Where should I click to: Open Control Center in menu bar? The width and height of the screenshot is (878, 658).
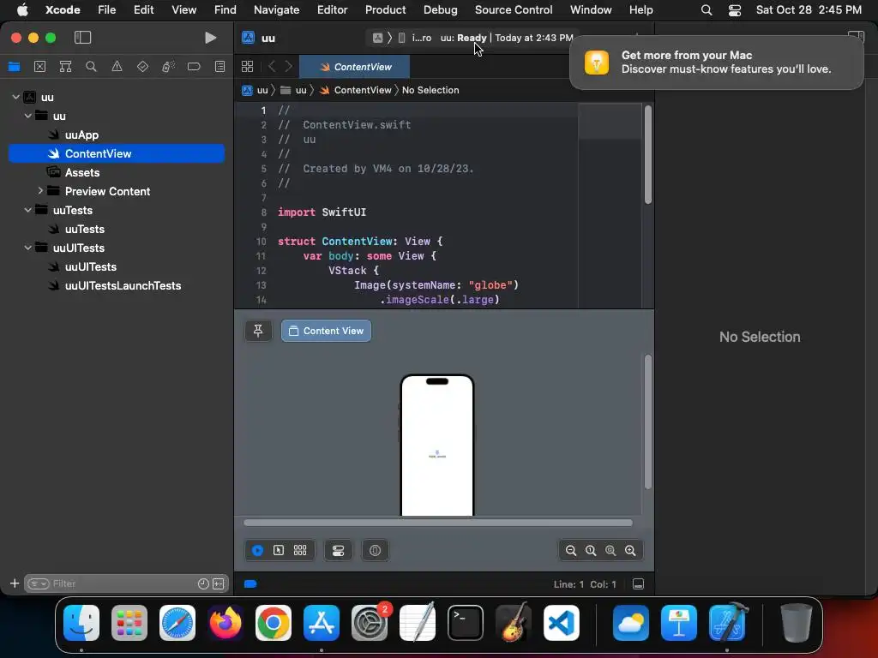tap(734, 9)
